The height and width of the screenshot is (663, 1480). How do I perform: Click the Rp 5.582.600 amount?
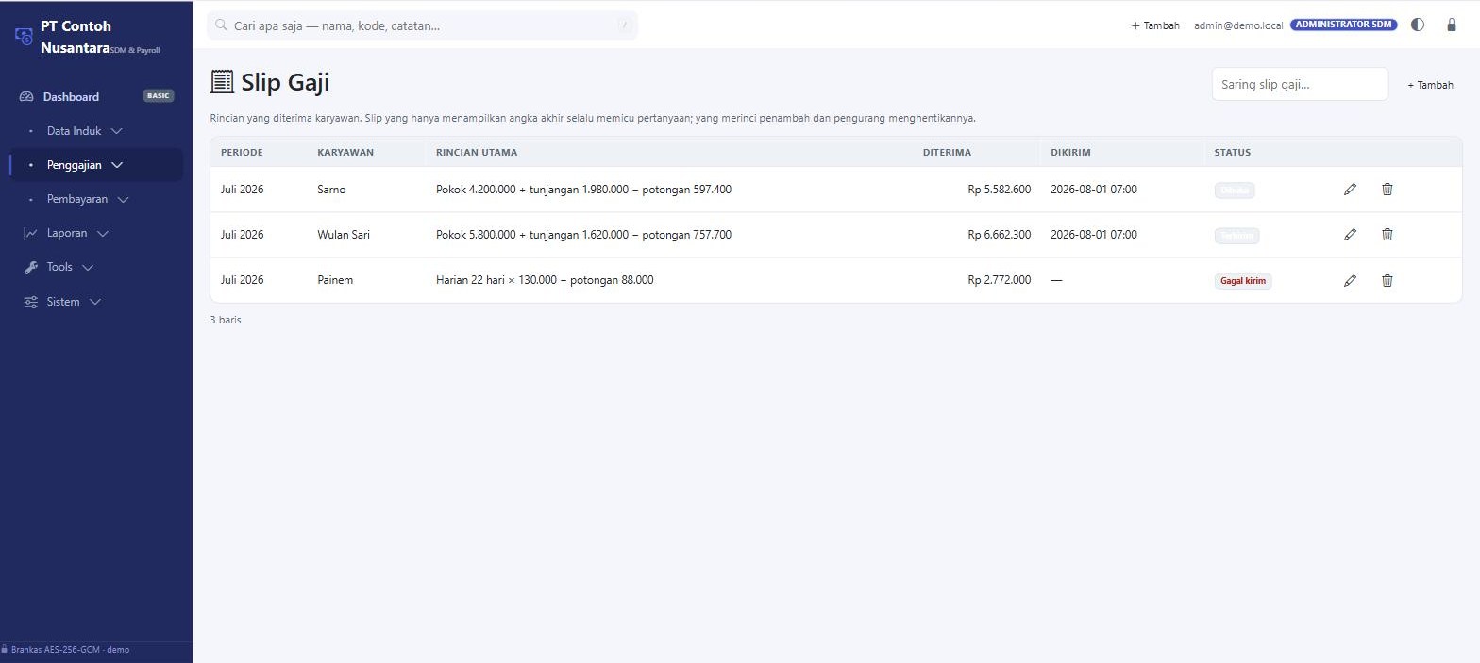tap(1000, 190)
